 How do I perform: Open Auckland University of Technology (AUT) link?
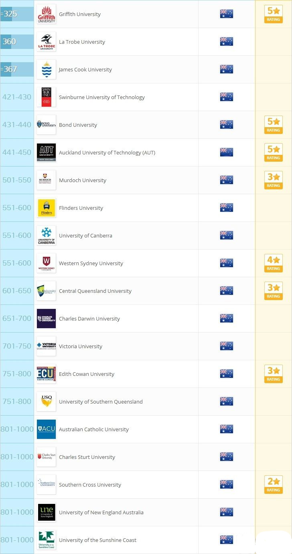click(x=107, y=153)
